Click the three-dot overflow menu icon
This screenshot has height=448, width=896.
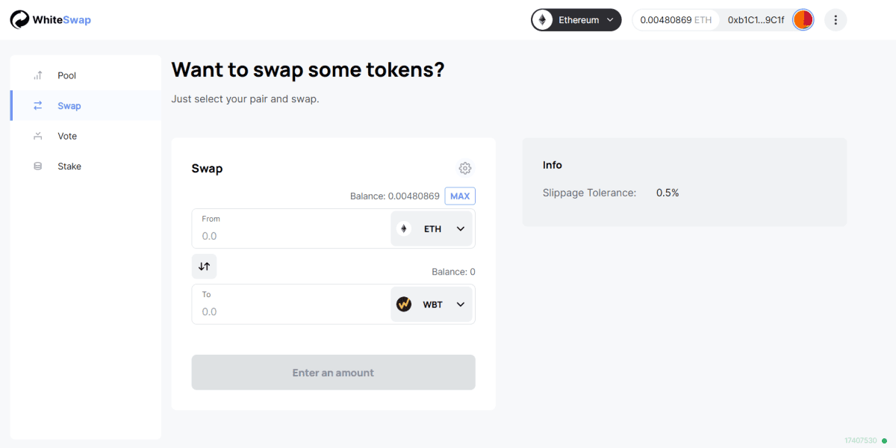click(x=836, y=19)
